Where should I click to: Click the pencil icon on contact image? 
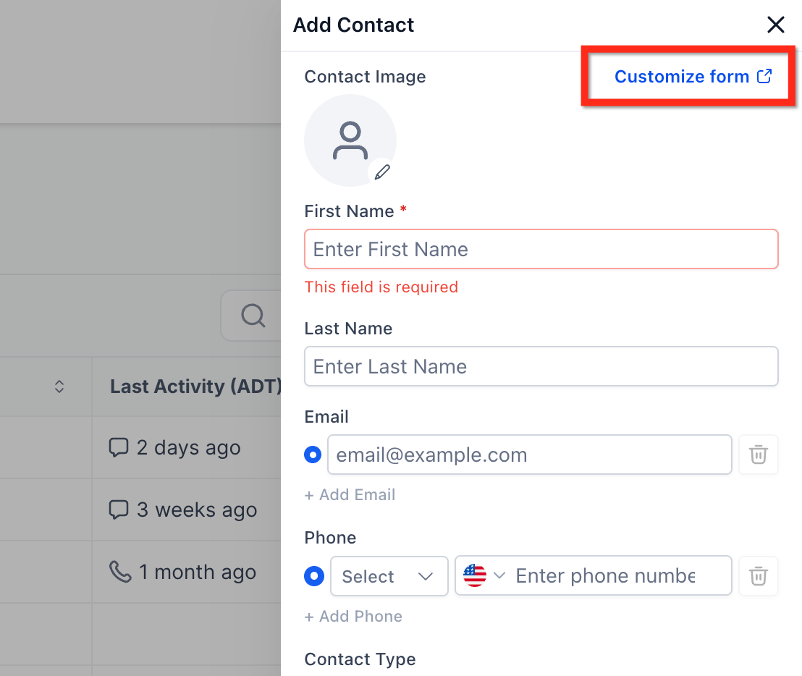click(382, 172)
